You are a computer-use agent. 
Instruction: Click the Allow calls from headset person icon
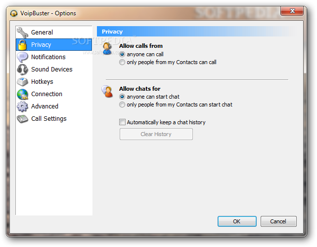pyautogui.click(x=107, y=48)
